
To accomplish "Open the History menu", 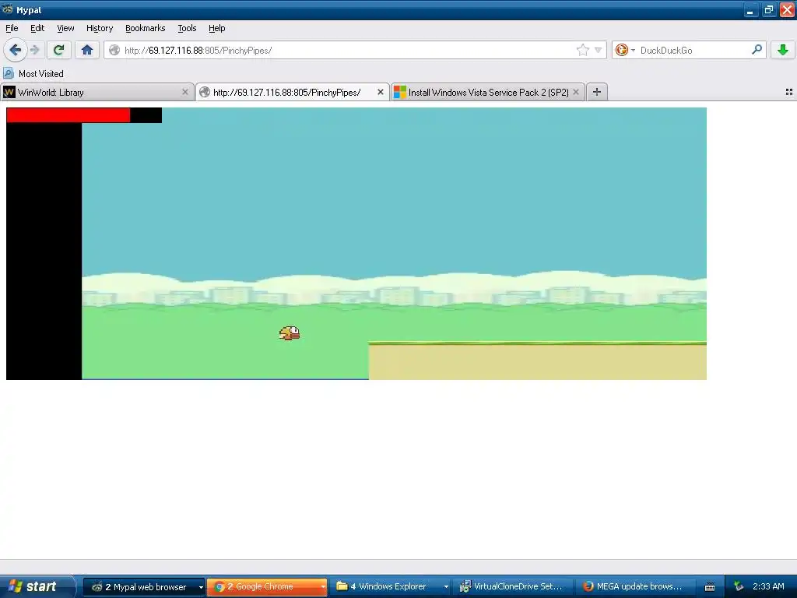I will (100, 28).
